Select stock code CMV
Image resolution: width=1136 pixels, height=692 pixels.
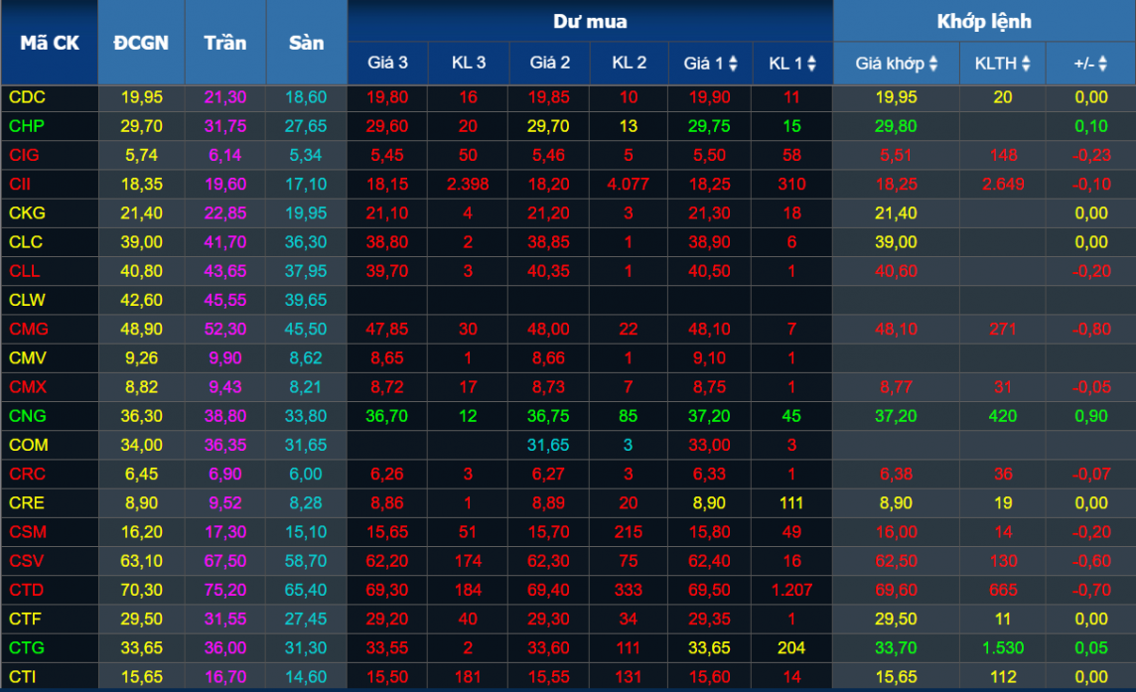pyautogui.click(x=28, y=358)
